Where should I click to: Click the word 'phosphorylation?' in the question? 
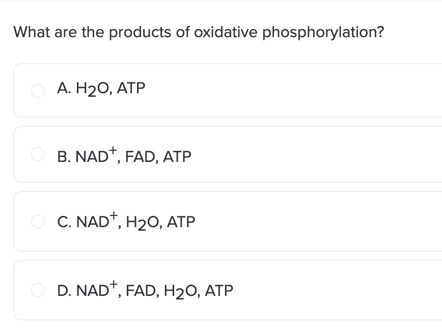[323, 33]
